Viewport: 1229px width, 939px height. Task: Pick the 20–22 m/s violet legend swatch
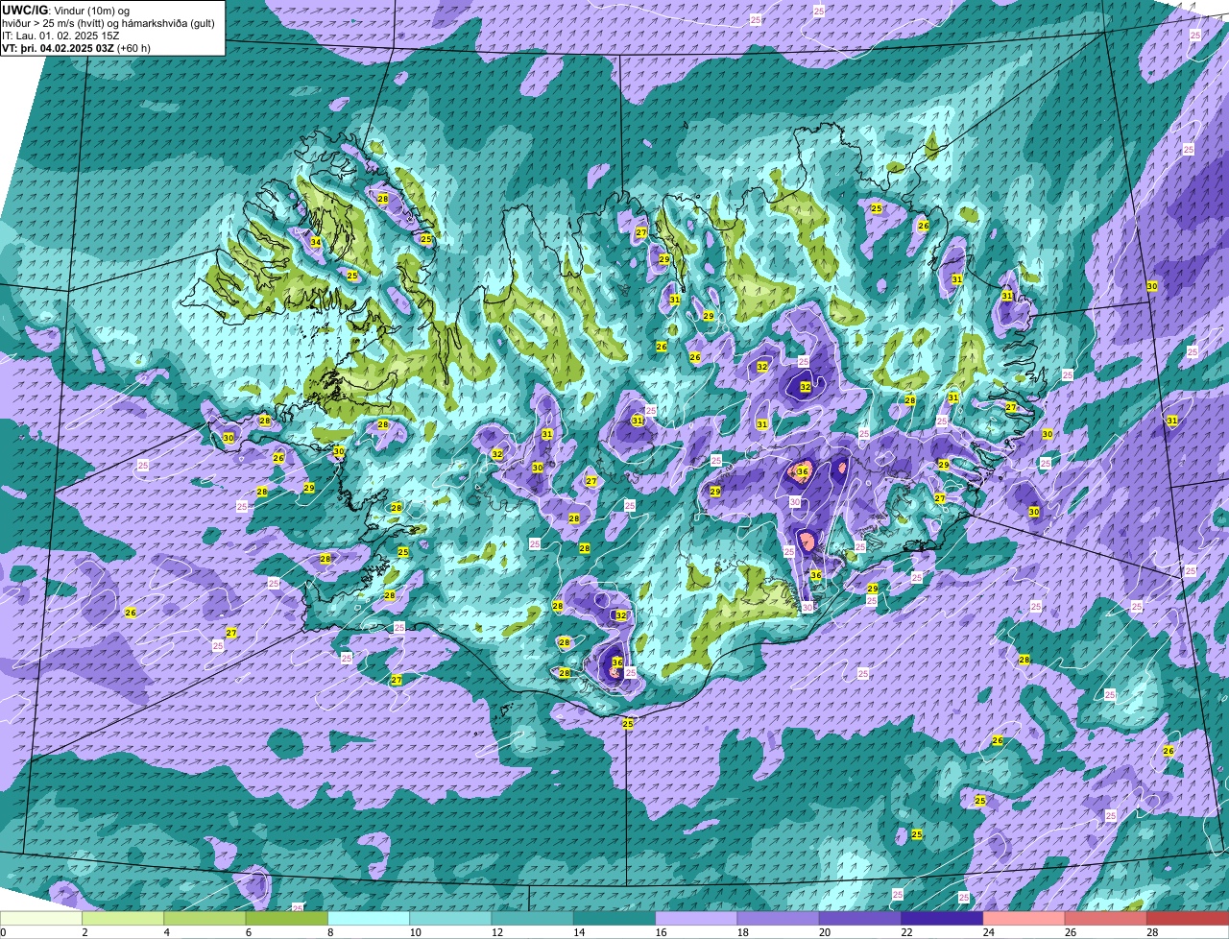(x=860, y=918)
